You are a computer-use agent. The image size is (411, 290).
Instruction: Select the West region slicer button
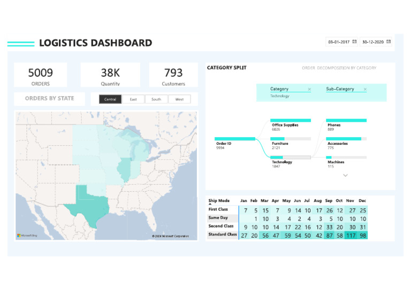coord(180,99)
